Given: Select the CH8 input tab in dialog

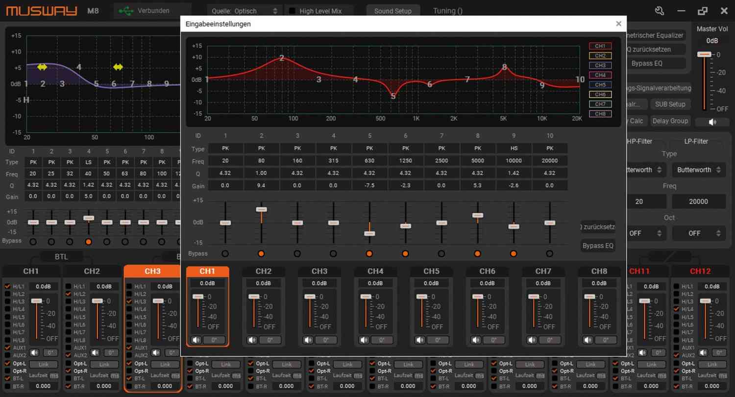Looking at the screenshot, I should (x=599, y=271).
